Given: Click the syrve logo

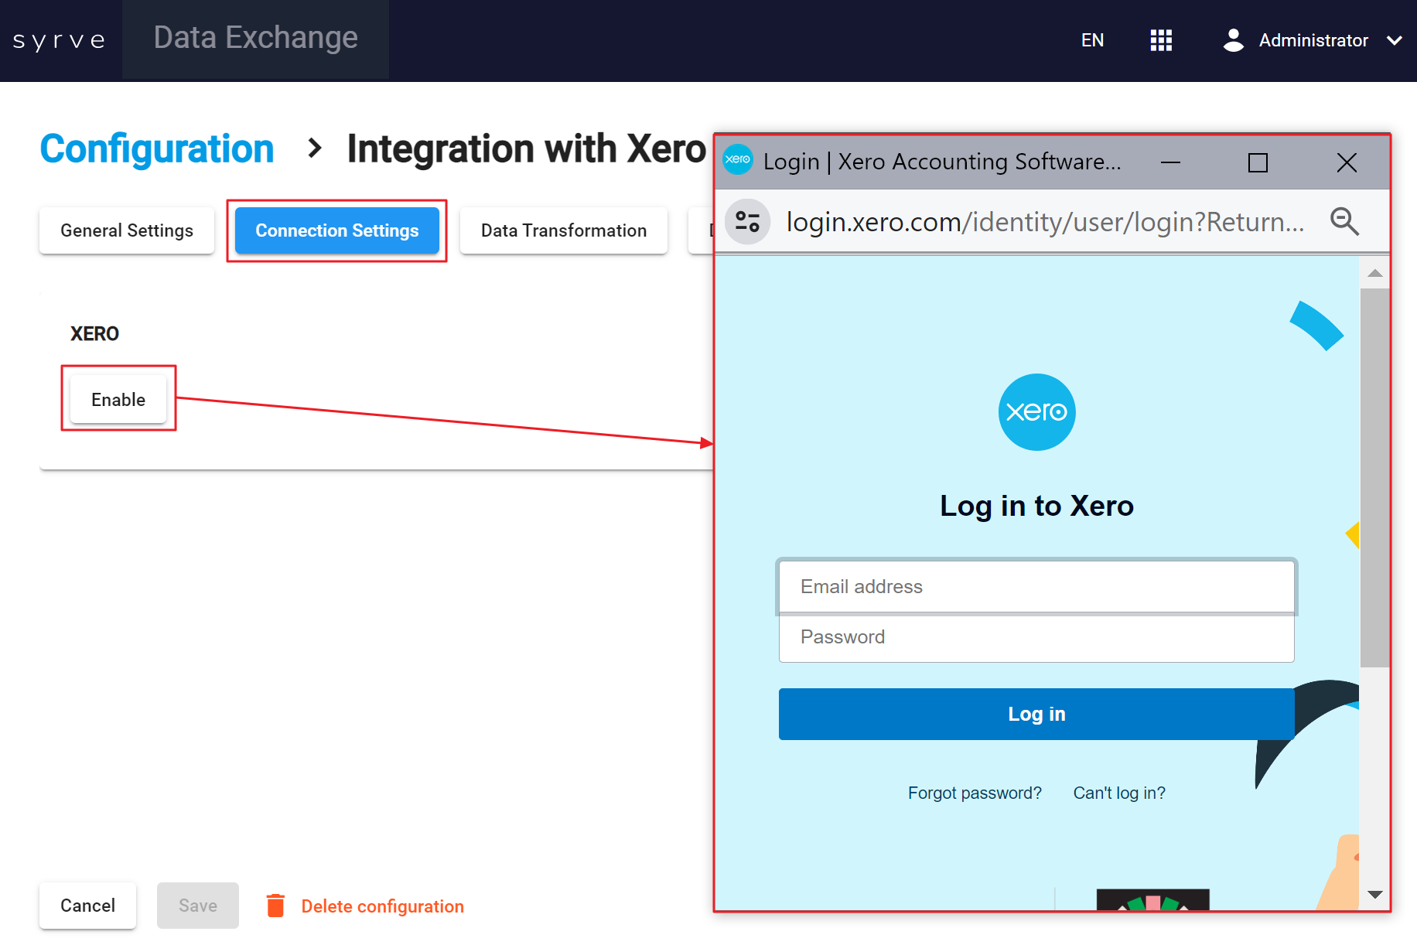Looking at the screenshot, I should 60,40.
